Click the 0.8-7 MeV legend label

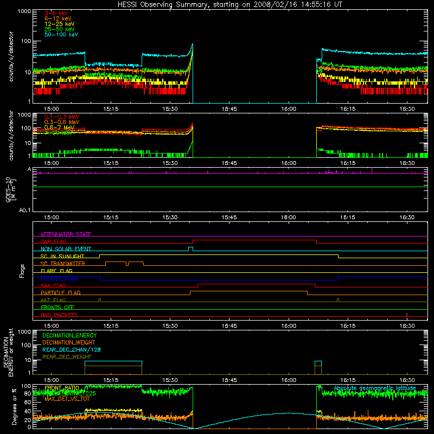point(59,127)
